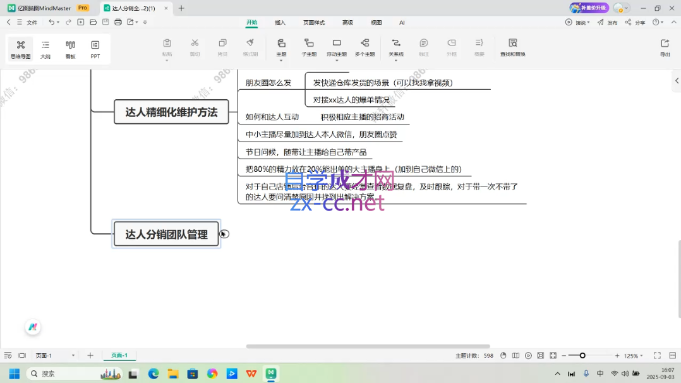Click the Print icon in quick toolbar

tap(118, 22)
